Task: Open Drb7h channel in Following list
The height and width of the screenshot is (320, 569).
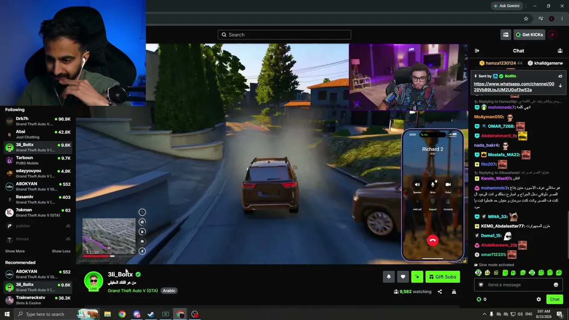Action: tap(38, 121)
